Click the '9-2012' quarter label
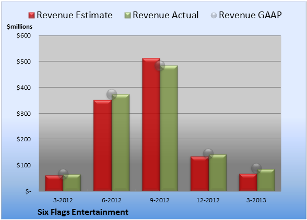Viewport: 307px width, 220px height. click(x=160, y=200)
